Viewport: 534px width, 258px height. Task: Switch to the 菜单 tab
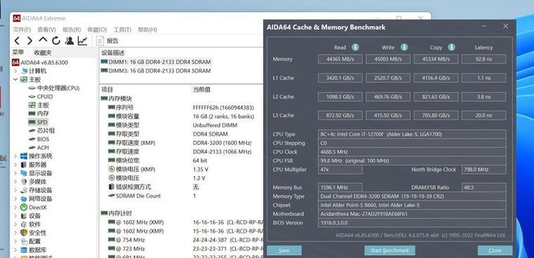(x=18, y=53)
